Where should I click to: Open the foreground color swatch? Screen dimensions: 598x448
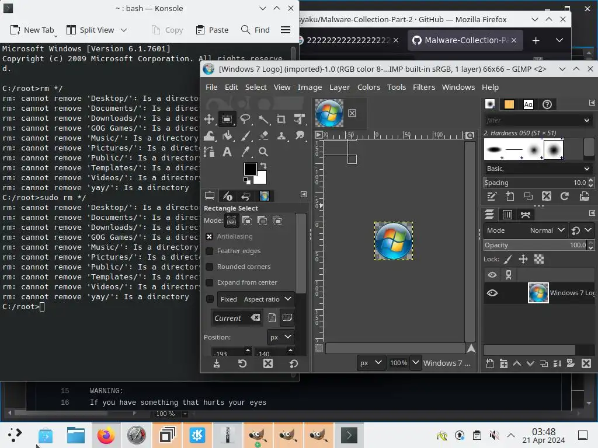tap(250, 169)
